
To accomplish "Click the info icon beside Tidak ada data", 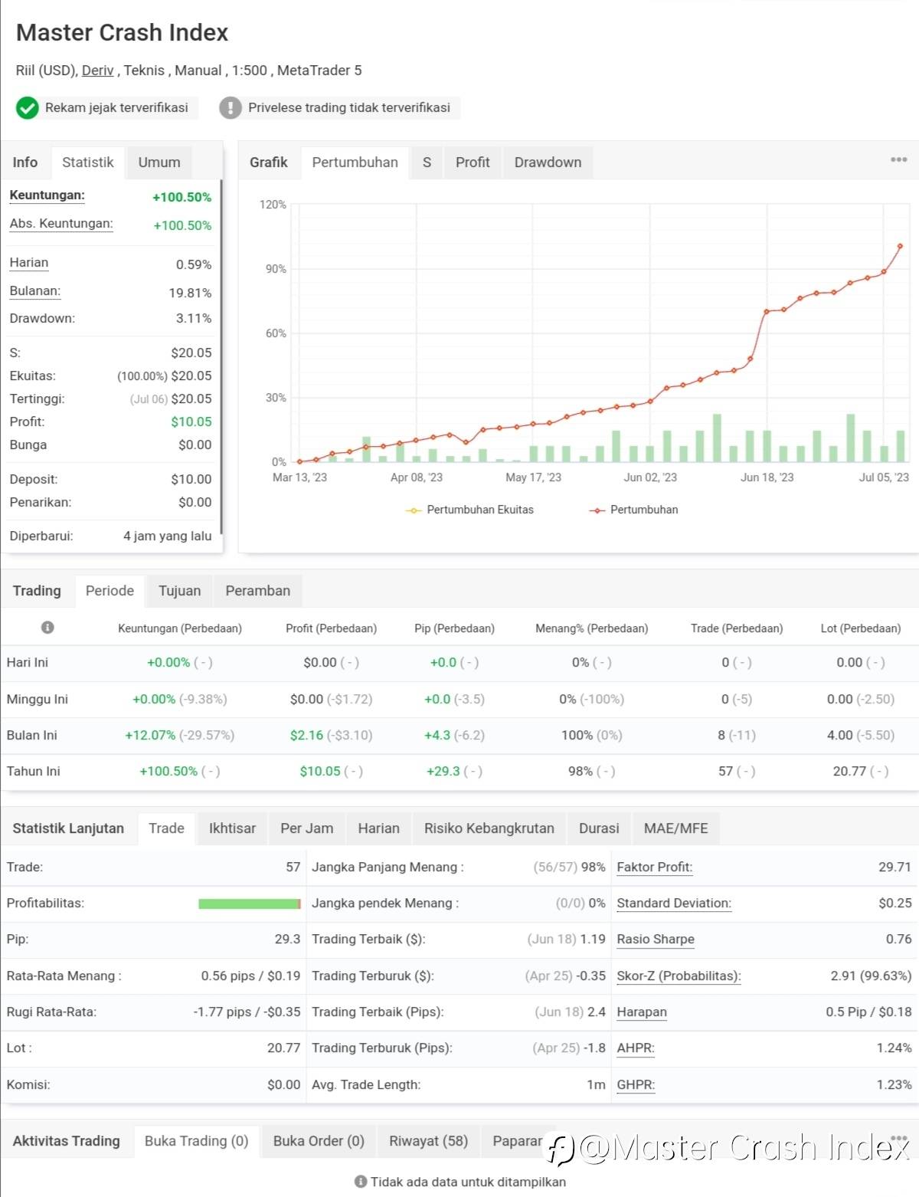I will [361, 1182].
